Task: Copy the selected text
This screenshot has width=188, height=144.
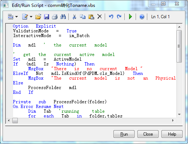Action: tap(83, 17)
